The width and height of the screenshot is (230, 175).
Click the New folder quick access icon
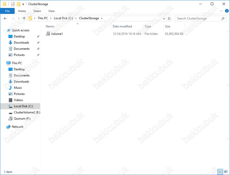point(18,4)
